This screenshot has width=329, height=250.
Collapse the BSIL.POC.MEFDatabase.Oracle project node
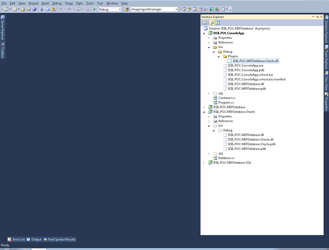[204, 112]
